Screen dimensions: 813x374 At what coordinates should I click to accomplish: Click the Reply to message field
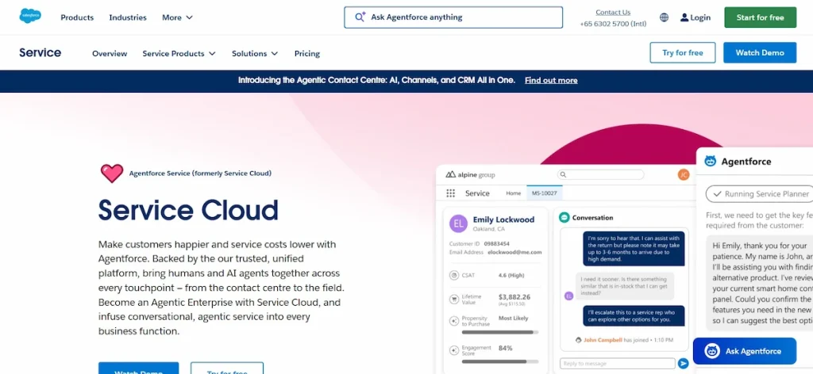(x=617, y=363)
